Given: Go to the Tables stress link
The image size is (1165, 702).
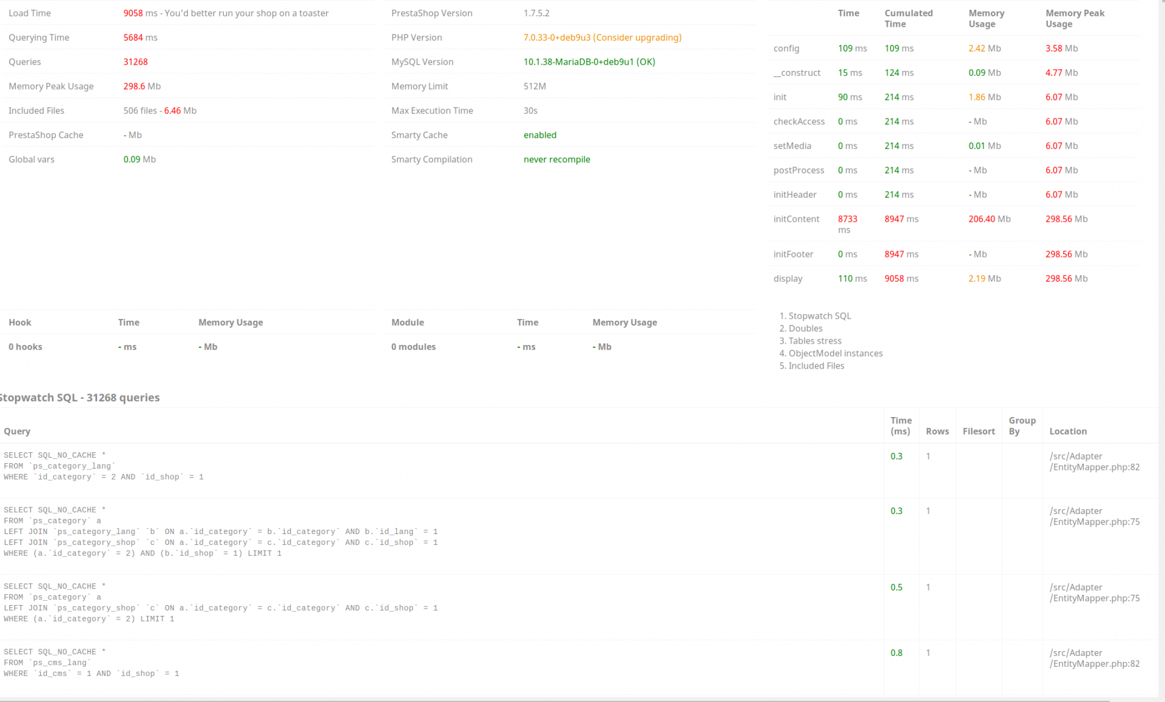Looking at the screenshot, I should pos(814,341).
